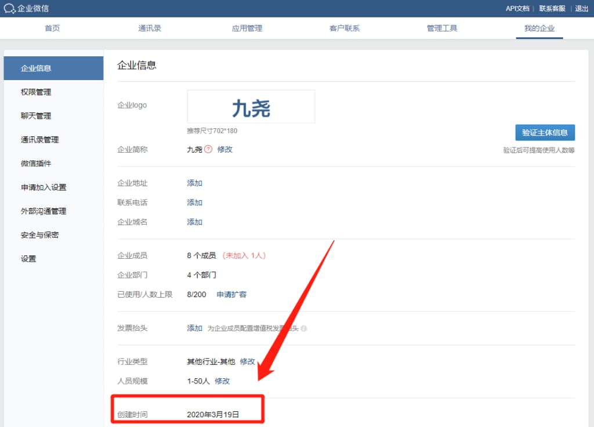Click the 企业微信 logo icon

pyautogui.click(x=9, y=9)
